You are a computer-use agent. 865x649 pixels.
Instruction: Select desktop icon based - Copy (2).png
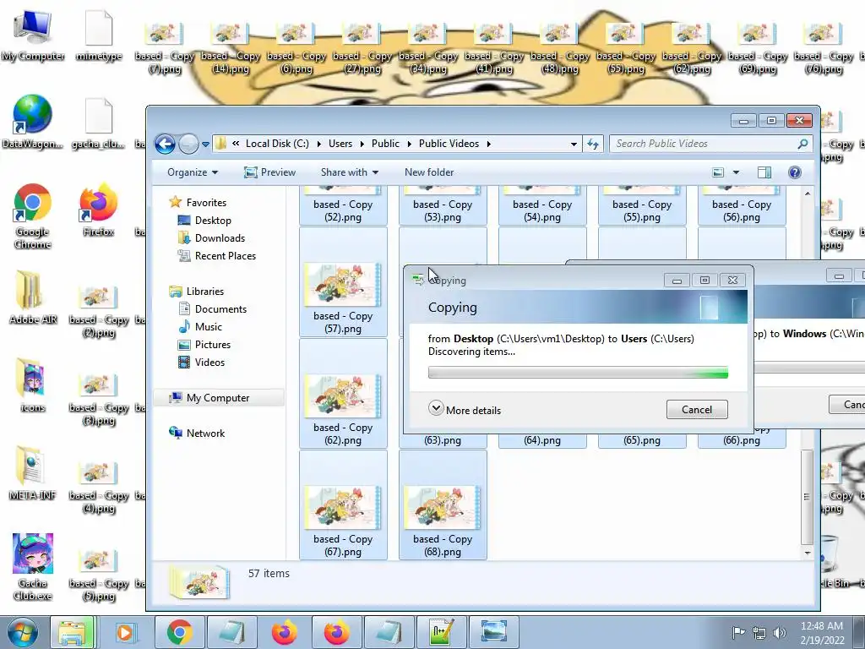98,312
